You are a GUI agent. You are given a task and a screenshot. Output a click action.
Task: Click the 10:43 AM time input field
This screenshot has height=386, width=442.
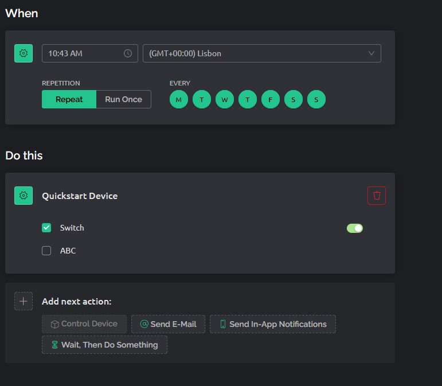tap(83, 53)
